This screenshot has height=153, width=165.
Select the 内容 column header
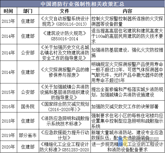coord(128,11)
